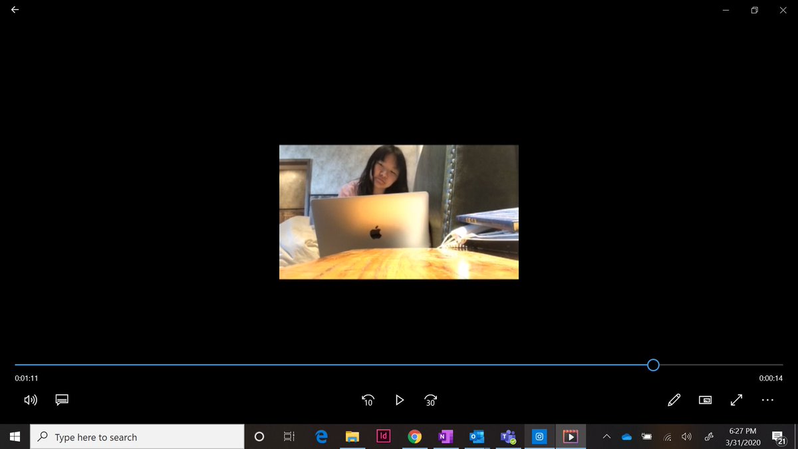Open Wi-Fi network settings tray icon

pos(667,437)
